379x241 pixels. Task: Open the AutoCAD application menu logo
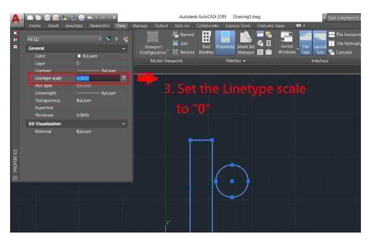pos(18,19)
